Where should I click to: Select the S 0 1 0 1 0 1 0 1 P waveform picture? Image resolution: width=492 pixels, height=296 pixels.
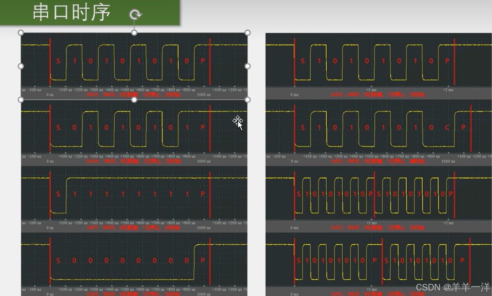click(134, 133)
